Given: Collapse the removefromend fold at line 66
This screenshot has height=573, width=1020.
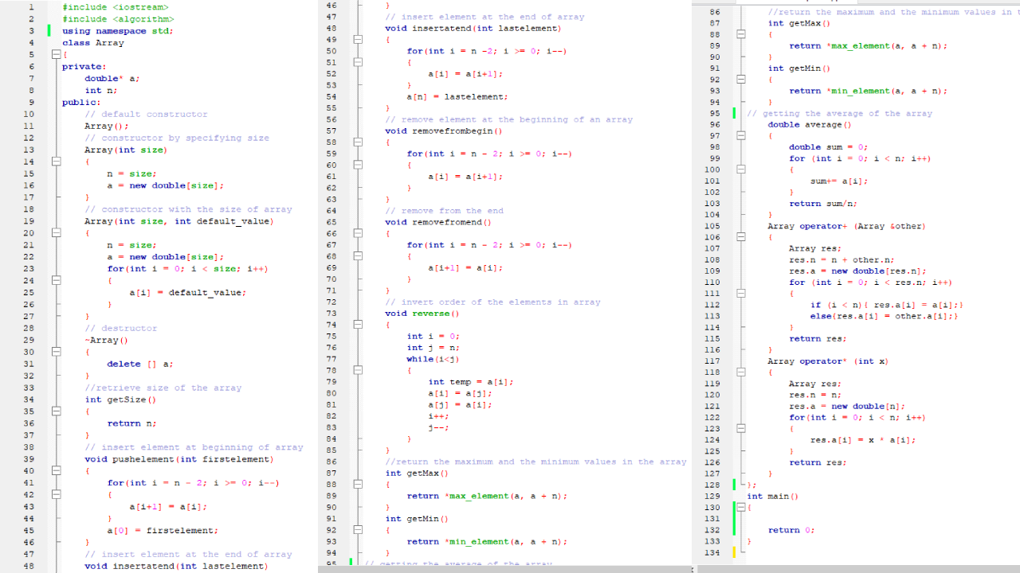Looking at the screenshot, I should 358,234.
